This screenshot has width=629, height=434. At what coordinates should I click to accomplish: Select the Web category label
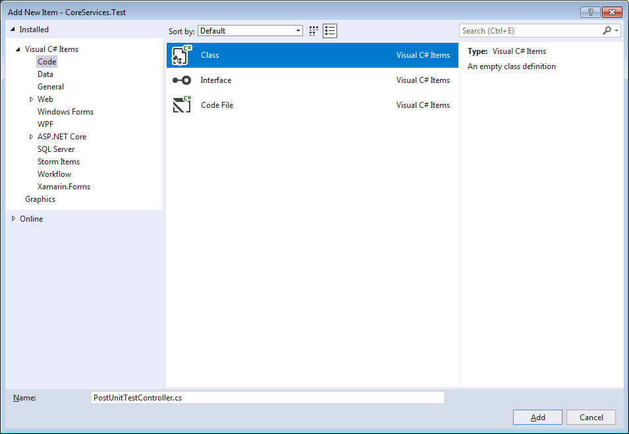[x=45, y=99]
